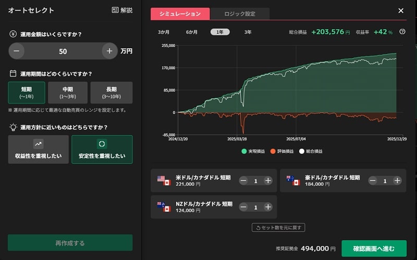Screen dimensions: 417x260
Task: Click the 確認画面へ進む button
Action: (374, 249)
